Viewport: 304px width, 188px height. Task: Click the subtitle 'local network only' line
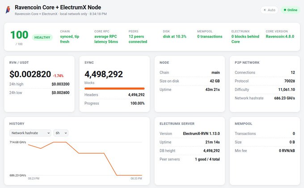click(61, 14)
